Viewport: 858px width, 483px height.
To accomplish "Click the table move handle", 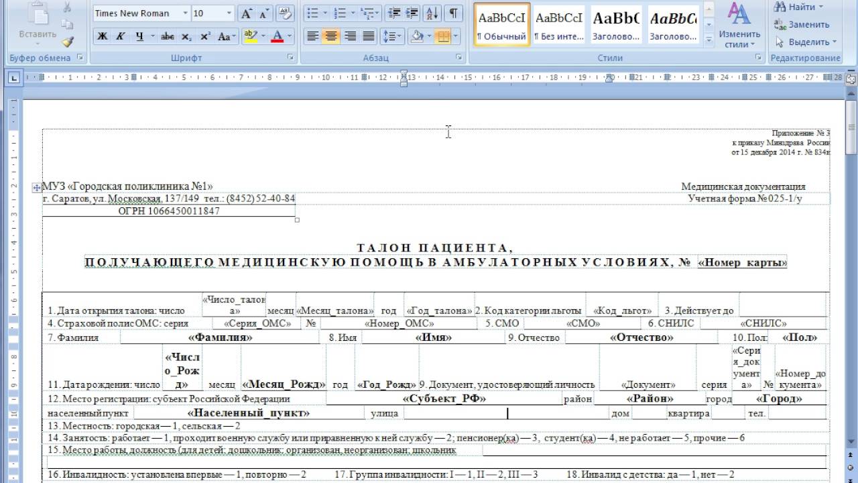I will pos(37,188).
